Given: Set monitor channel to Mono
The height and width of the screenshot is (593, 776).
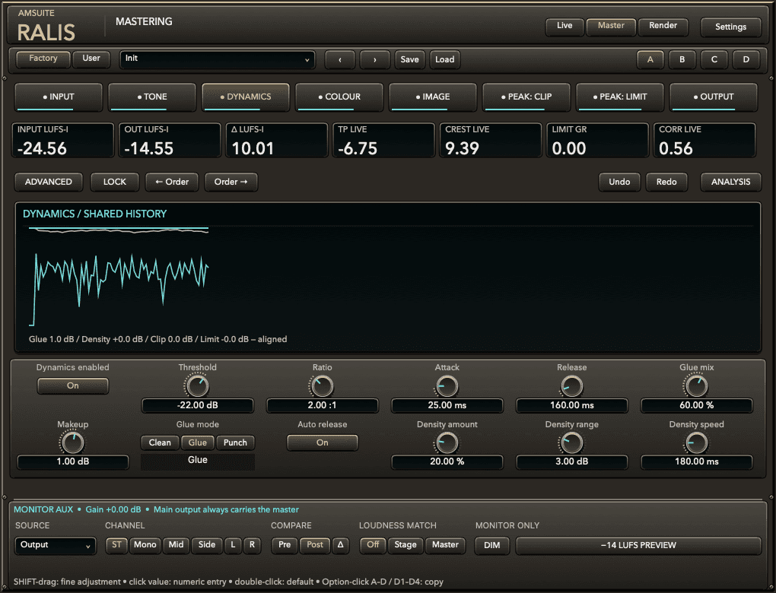Looking at the screenshot, I should click(x=145, y=544).
